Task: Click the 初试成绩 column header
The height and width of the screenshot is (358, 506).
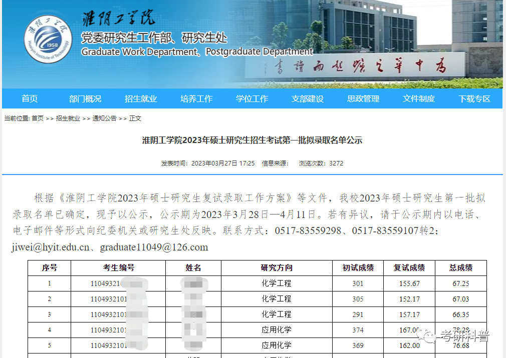Action: [x=358, y=268]
